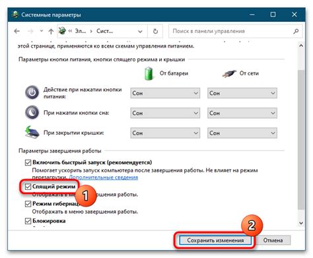Expand the address bar history chevron
Screen dimensions: 313x258
click(140, 32)
